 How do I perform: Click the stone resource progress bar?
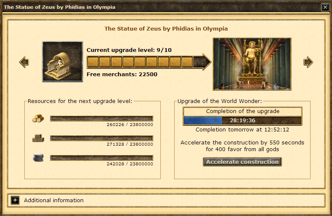point(102,138)
